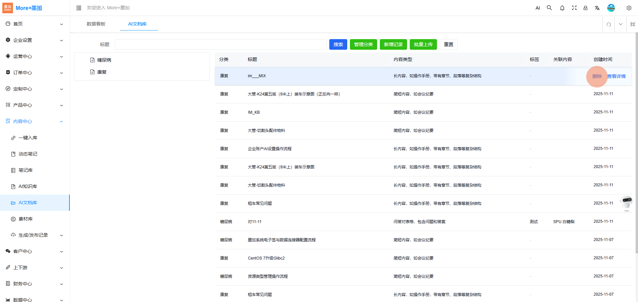Select the 糖尿病 category tree item
Viewport: 638px width, 302px height.
tap(104, 60)
